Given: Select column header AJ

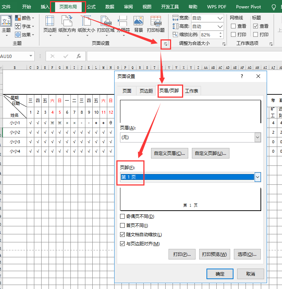Looking at the screenshot, I should [273, 68].
